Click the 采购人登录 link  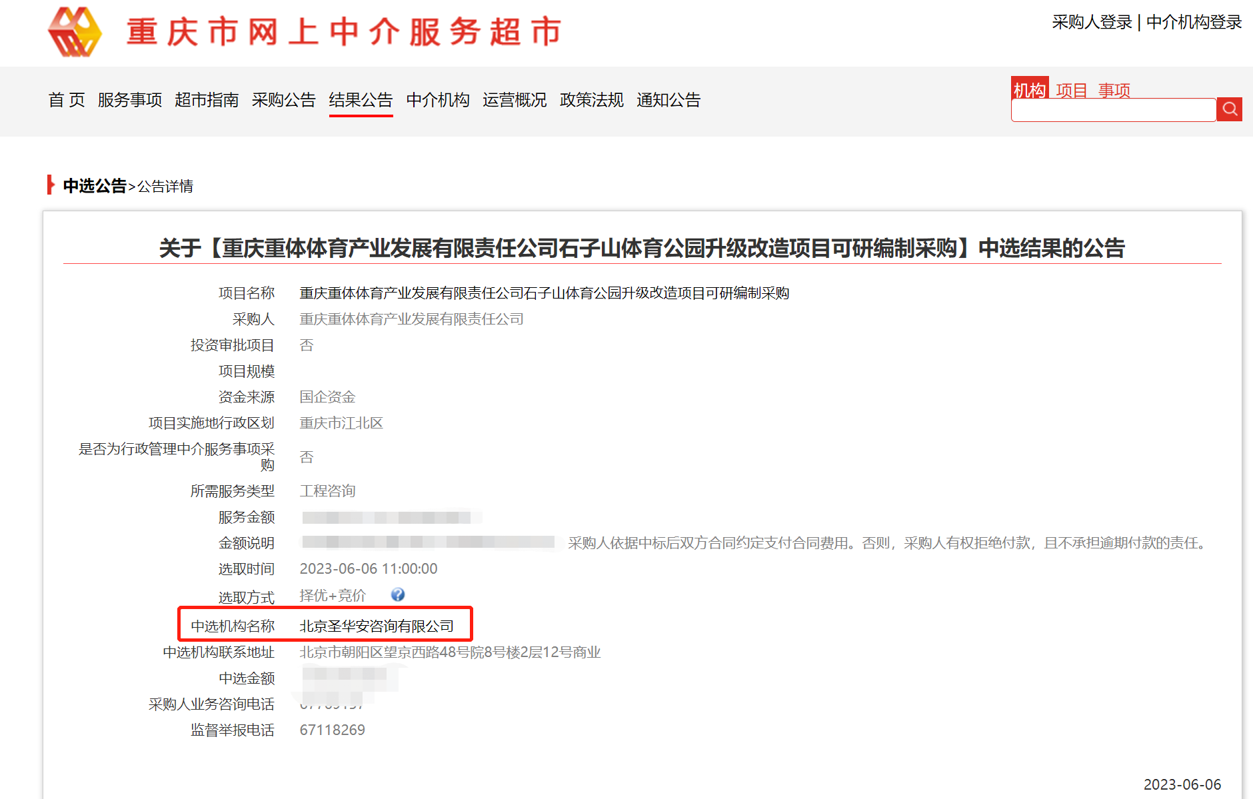pyautogui.click(x=1092, y=22)
